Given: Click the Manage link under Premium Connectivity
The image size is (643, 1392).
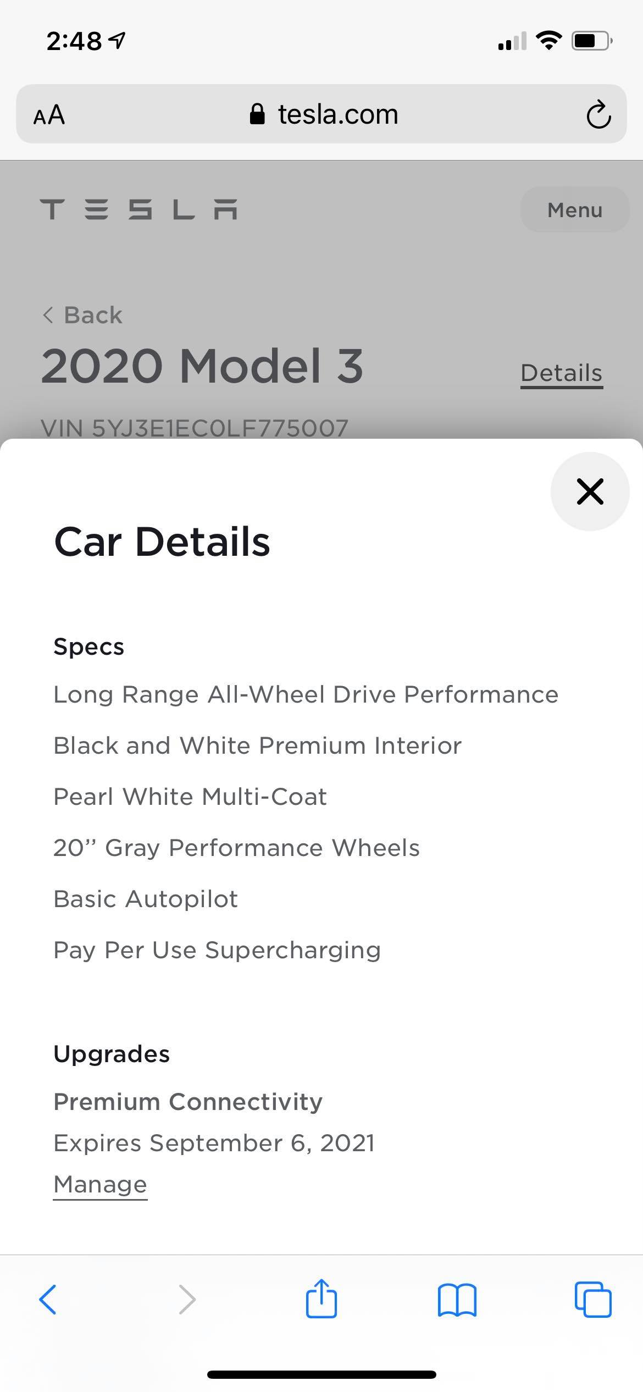Looking at the screenshot, I should point(100,1184).
